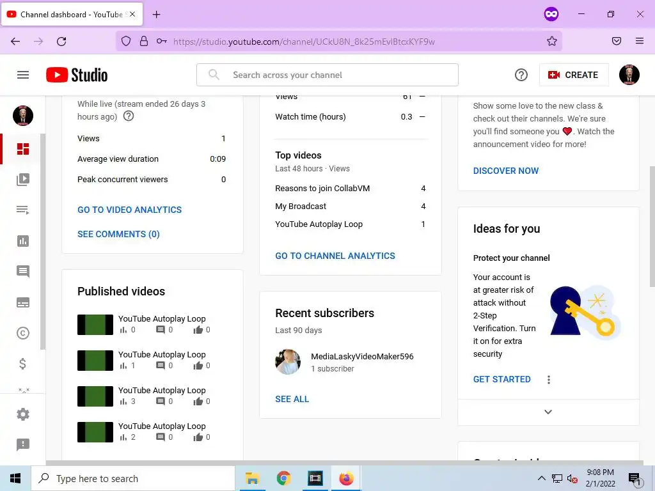Open GO TO VIDEO ANALYTICS link
The image size is (655, 491).
pos(129,210)
